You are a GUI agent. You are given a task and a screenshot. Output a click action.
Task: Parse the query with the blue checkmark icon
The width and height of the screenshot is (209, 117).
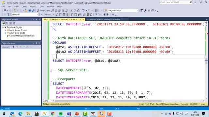click(x=57, y=14)
